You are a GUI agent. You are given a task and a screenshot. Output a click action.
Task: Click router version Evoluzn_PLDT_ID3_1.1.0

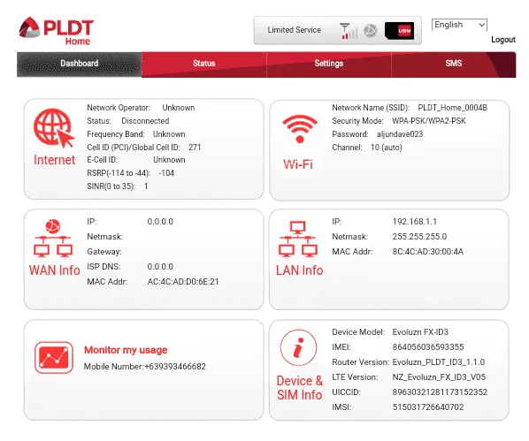click(x=439, y=362)
